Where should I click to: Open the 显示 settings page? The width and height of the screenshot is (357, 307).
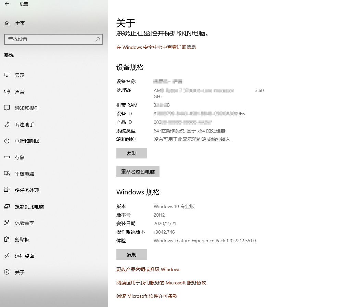coord(54,75)
